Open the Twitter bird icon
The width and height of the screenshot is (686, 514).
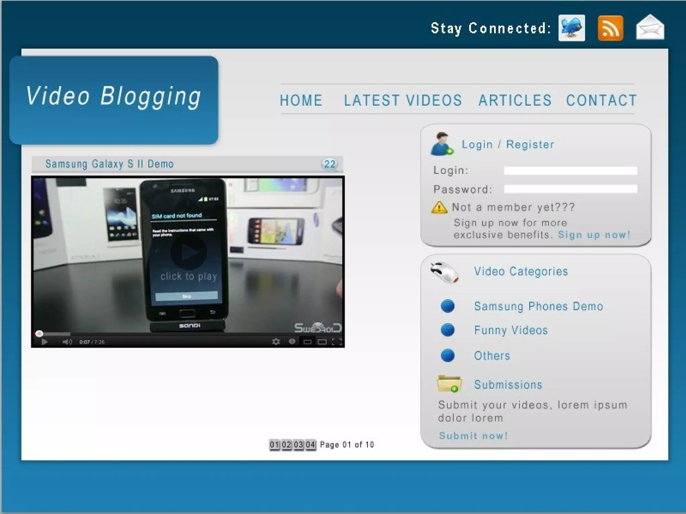pyautogui.click(x=571, y=28)
